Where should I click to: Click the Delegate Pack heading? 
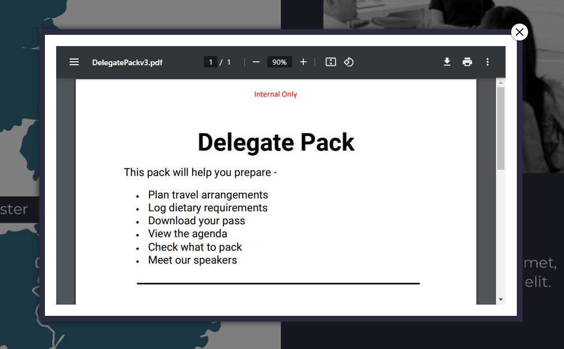click(x=276, y=142)
